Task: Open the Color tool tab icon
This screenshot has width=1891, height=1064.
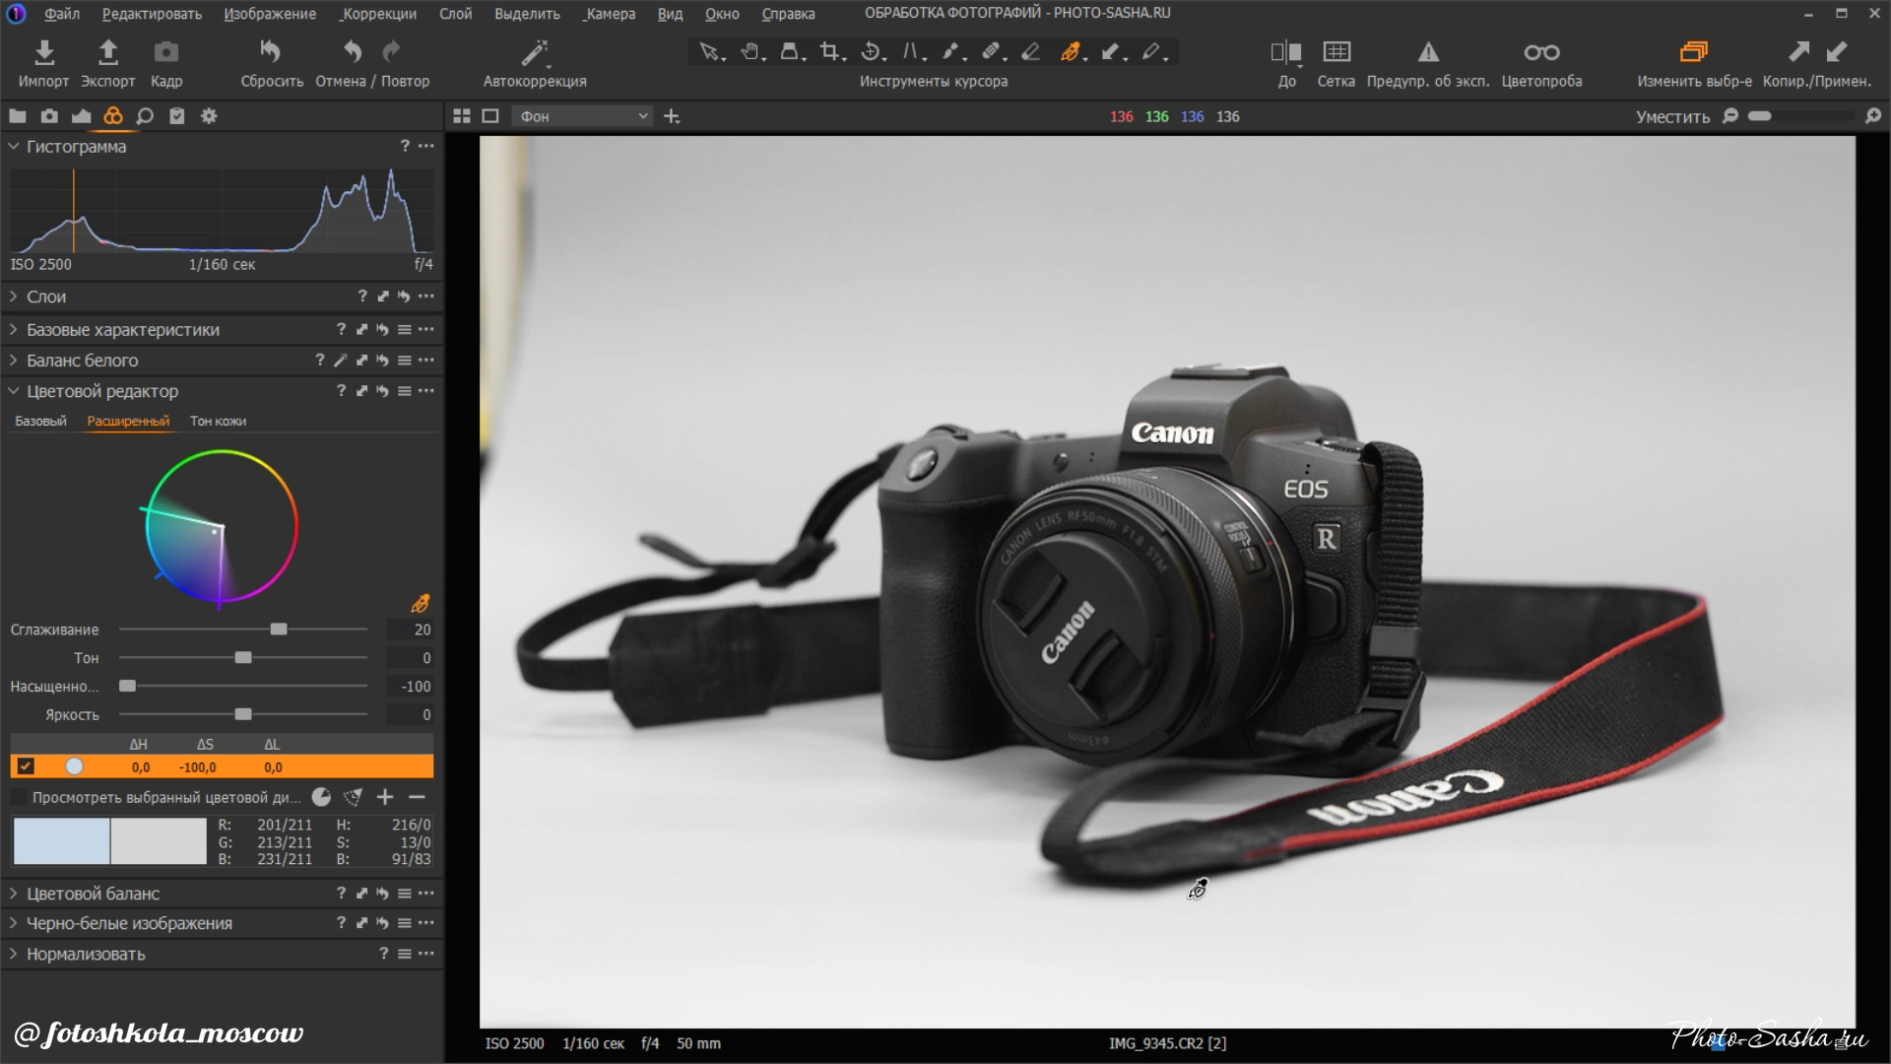Action: 113,116
